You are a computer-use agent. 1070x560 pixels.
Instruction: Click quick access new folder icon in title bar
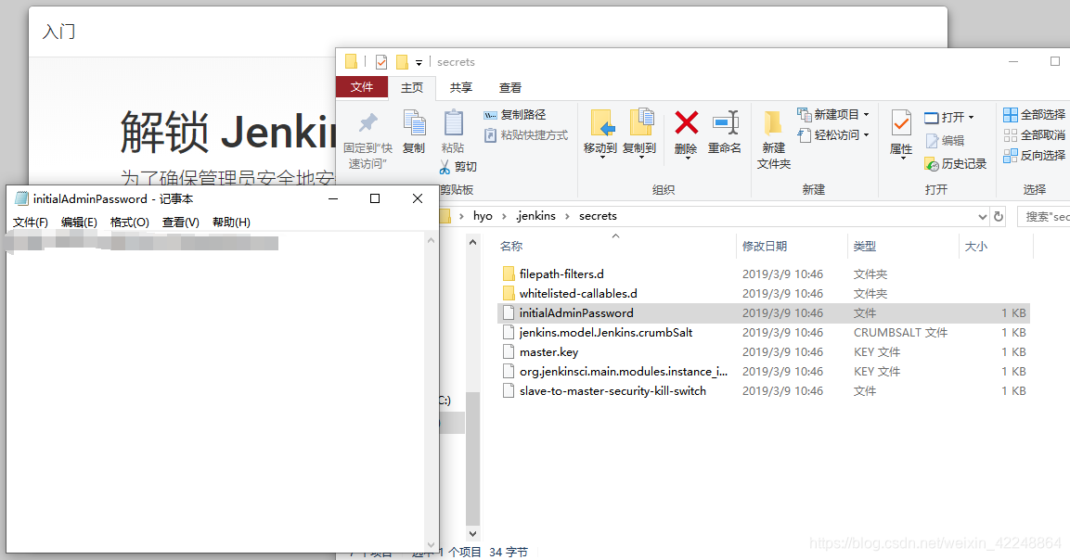403,62
